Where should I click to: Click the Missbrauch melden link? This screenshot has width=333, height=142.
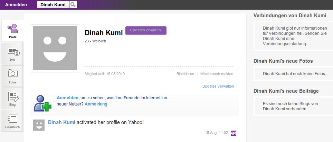point(217,74)
